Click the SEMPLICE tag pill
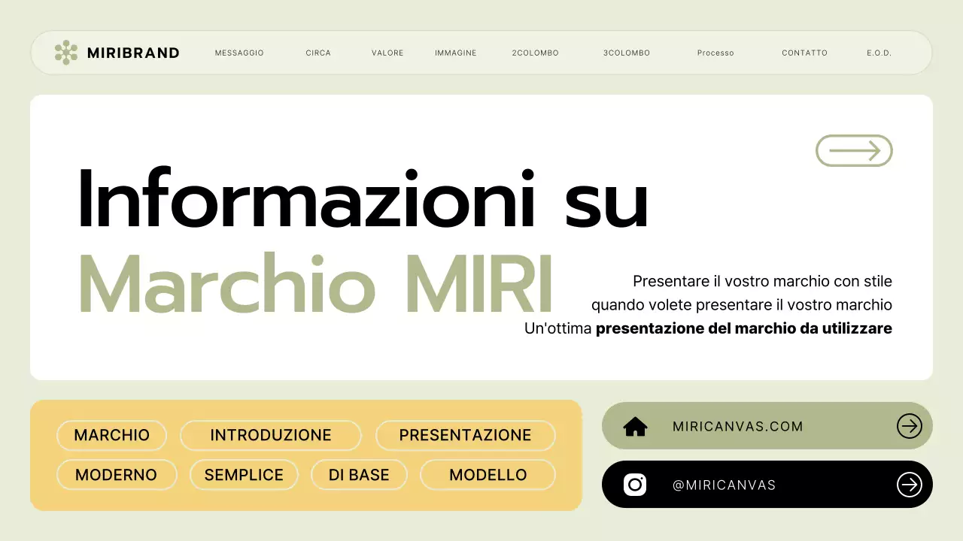 pyautogui.click(x=244, y=474)
